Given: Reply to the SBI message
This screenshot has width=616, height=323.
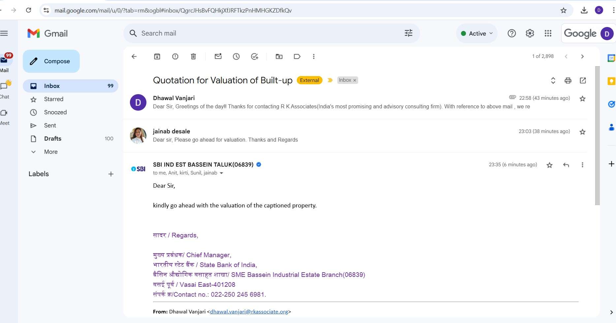Looking at the screenshot, I should 566,165.
